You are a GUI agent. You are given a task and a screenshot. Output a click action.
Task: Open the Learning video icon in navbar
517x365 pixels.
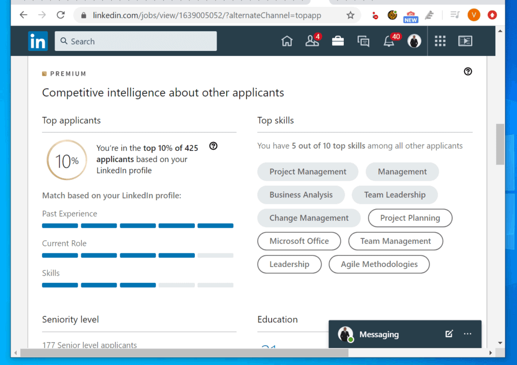[465, 41]
